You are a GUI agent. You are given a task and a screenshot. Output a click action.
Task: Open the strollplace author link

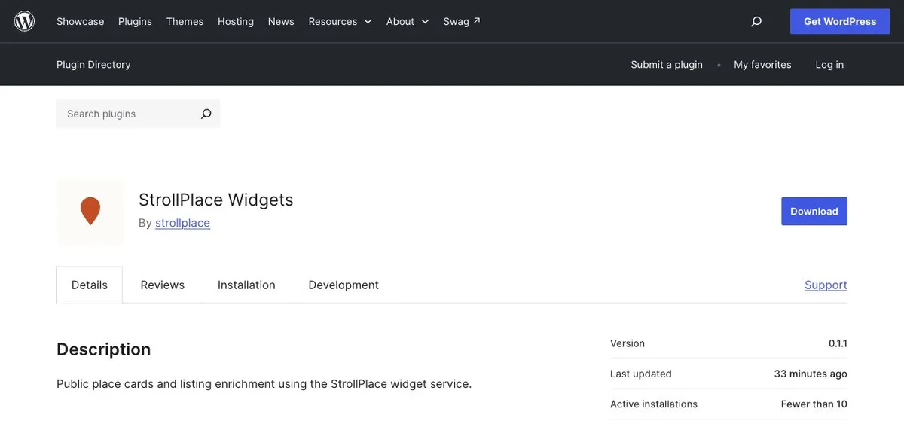pos(182,223)
